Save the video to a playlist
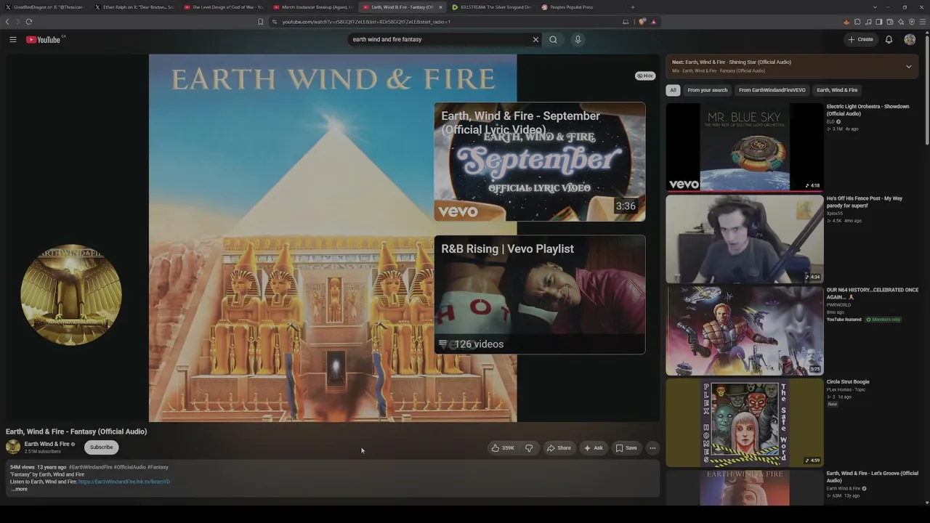The width and height of the screenshot is (930, 523). [626, 448]
